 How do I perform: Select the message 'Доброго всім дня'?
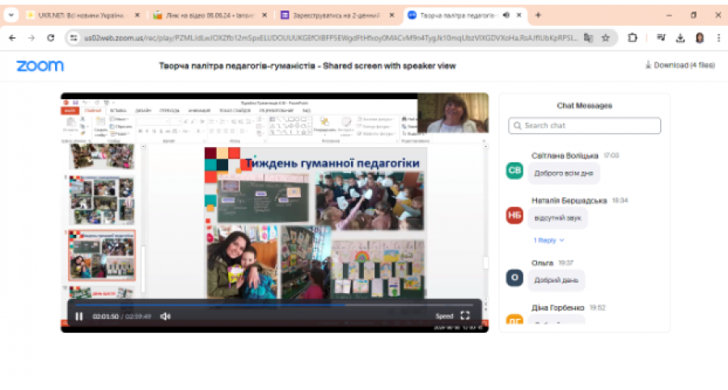564,174
